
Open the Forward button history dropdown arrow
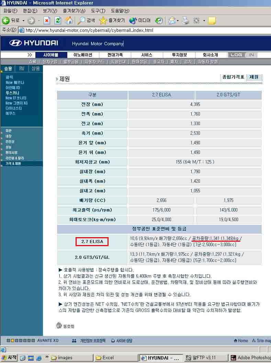pyautogui.click(x=39, y=21)
